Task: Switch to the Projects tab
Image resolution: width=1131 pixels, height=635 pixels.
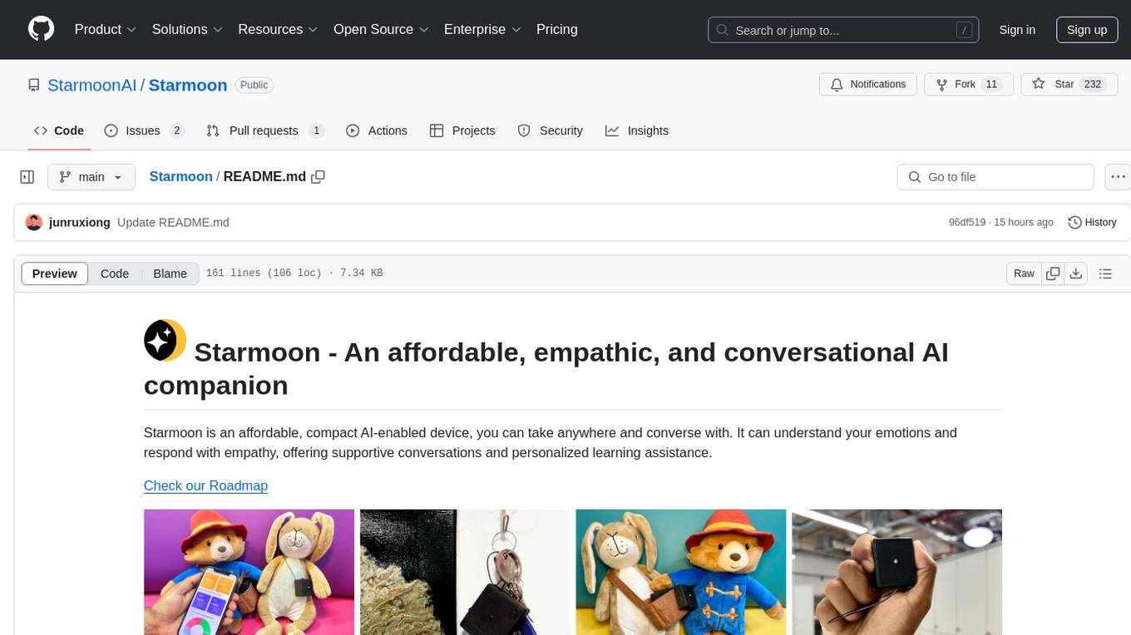Action: pyautogui.click(x=462, y=130)
